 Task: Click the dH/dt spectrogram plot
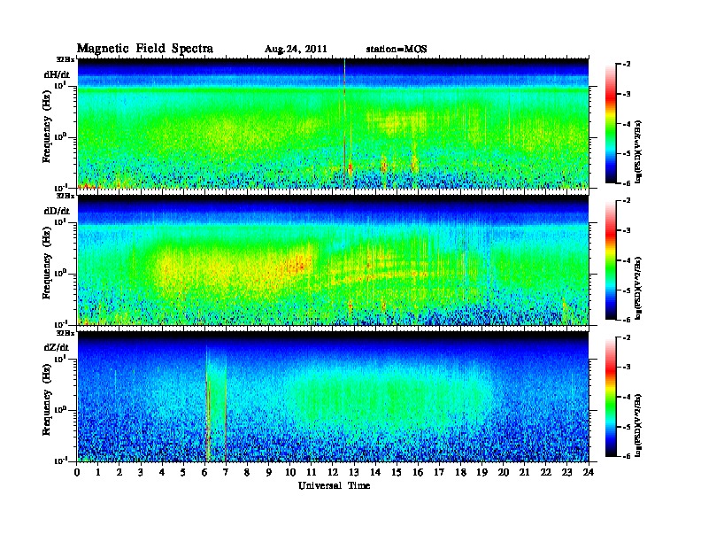[333, 123]
